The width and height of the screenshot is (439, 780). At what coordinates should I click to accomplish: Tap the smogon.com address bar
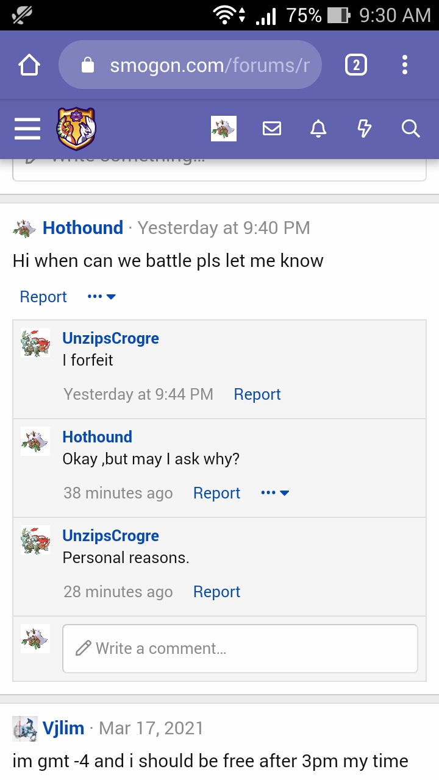tap(190, 65)
